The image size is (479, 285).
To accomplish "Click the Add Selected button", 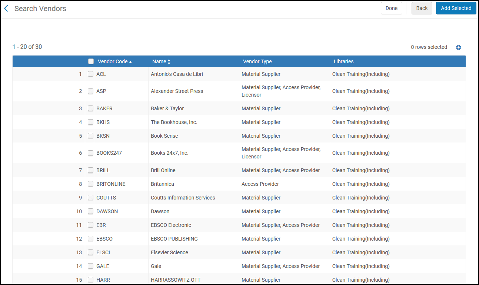I will pos(456,8).
